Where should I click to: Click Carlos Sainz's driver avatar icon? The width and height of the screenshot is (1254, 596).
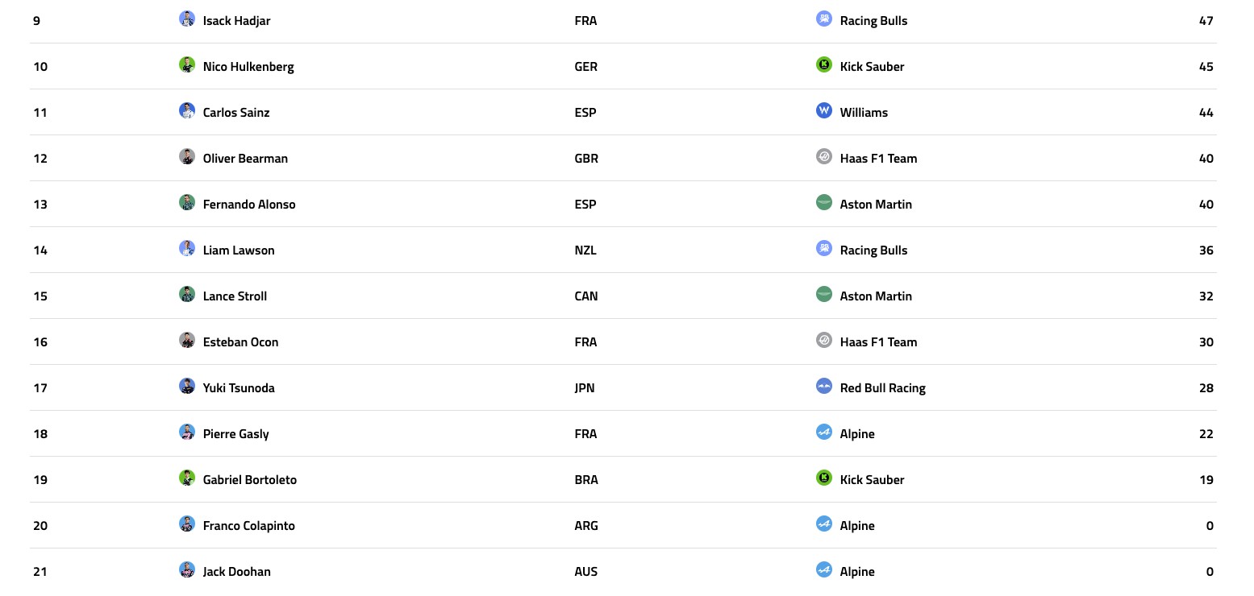[x=187, y=111]
